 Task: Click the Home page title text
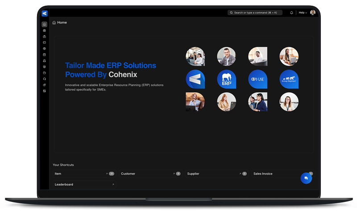pos(62,23)
